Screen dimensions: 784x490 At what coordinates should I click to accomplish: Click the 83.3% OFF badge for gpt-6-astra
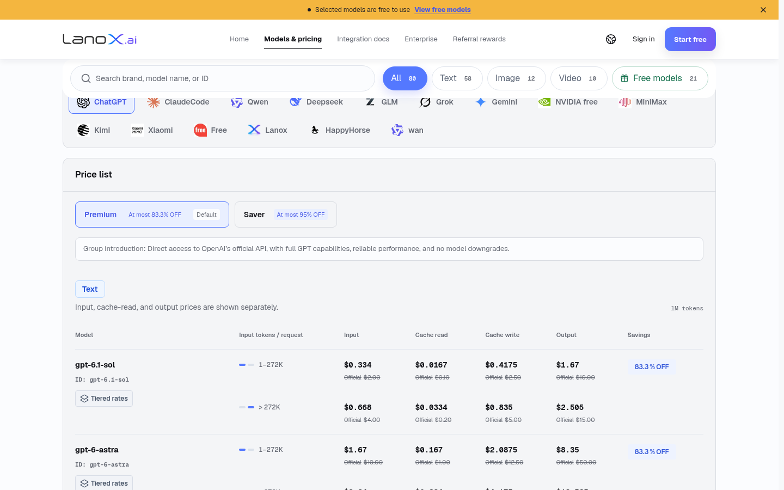(652, 452)
